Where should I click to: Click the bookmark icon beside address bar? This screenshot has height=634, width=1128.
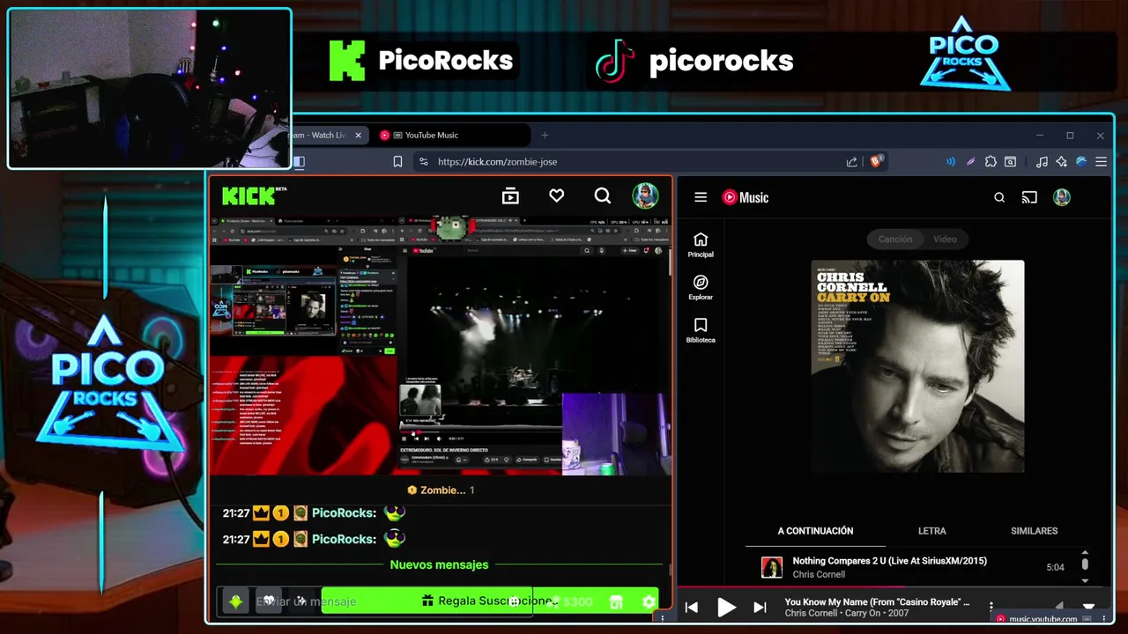pyautogui.click(x=397, y=161)
